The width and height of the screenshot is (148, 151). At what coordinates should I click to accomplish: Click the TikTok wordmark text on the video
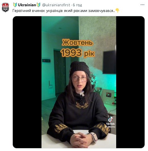[x=111, y=124]
